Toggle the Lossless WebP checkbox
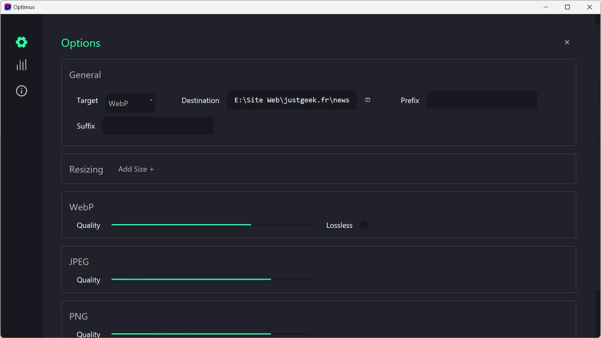The width and height of the screenshot is (601, 338). [363, 225]
